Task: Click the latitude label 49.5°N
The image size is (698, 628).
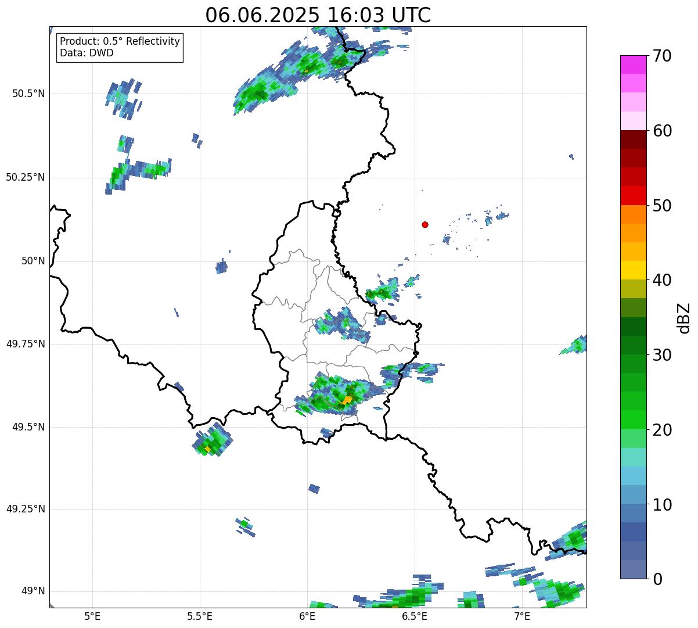Action: pos(28,427)
